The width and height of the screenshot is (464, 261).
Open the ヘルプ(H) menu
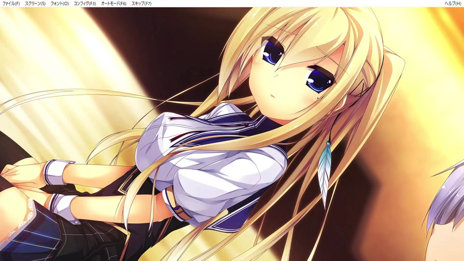click(453, 3)
